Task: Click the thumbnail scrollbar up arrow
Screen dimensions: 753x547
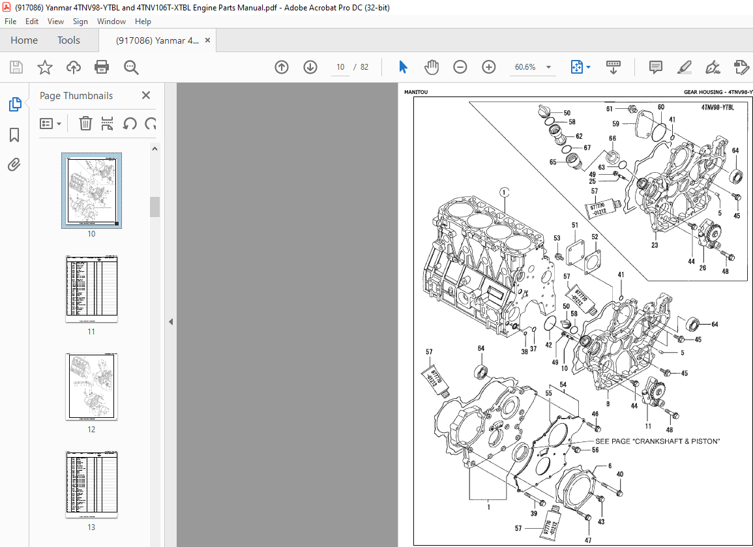Action: point(155,149)
